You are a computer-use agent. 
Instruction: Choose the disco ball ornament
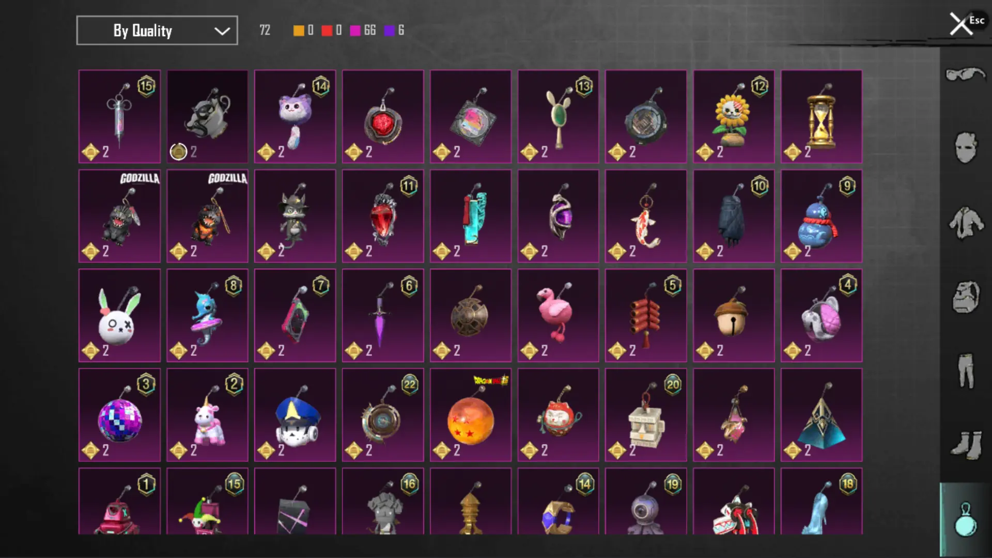pyautogui.click(x=120, y=415)
